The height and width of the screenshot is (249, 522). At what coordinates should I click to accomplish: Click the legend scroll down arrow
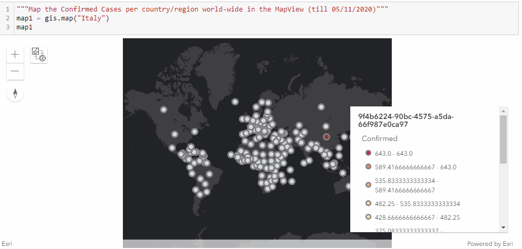click(x=503, y=227)
